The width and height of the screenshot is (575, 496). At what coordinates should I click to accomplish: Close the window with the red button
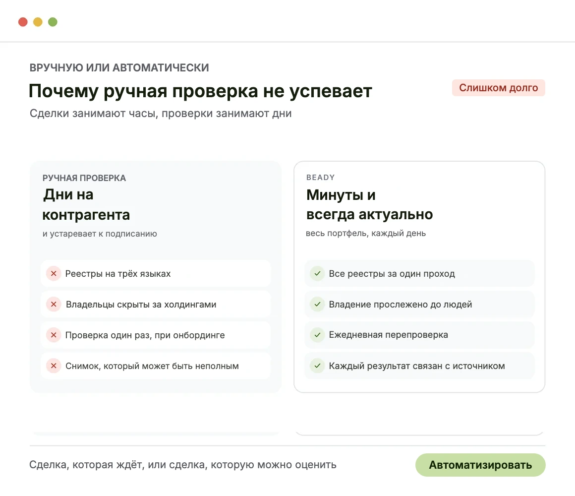(23, 22)
